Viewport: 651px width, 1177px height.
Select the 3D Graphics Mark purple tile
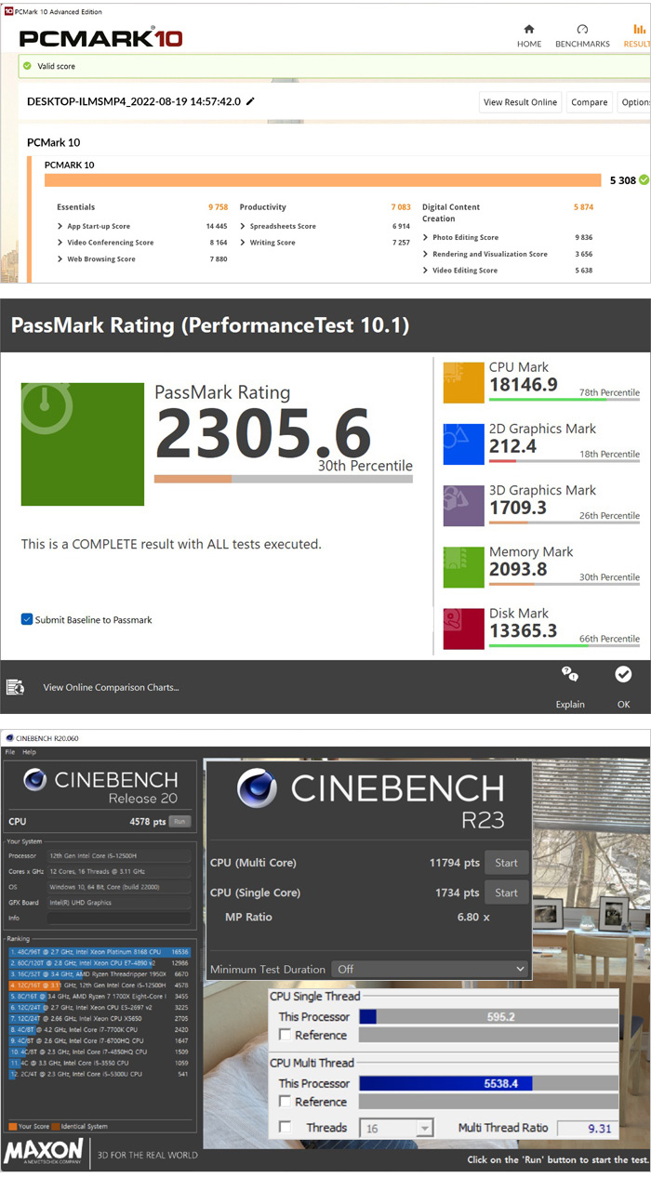pyautogui.click(x=463, y=505)
